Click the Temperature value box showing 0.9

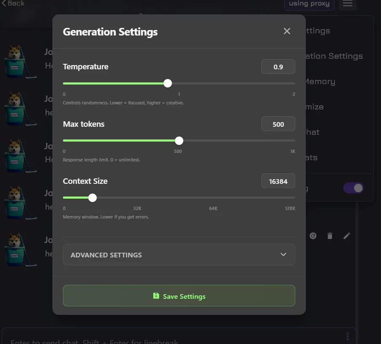coord(278,66)
